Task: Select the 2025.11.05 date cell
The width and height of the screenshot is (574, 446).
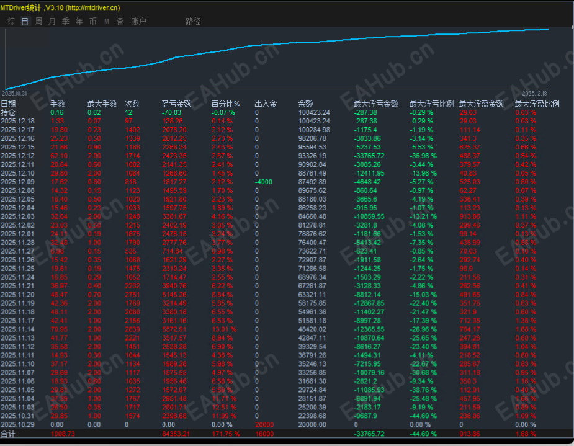Action: [17, 390]
